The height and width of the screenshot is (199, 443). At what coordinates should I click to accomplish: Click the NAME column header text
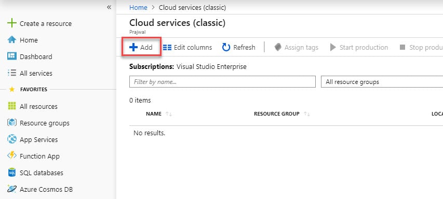[154, 114]
